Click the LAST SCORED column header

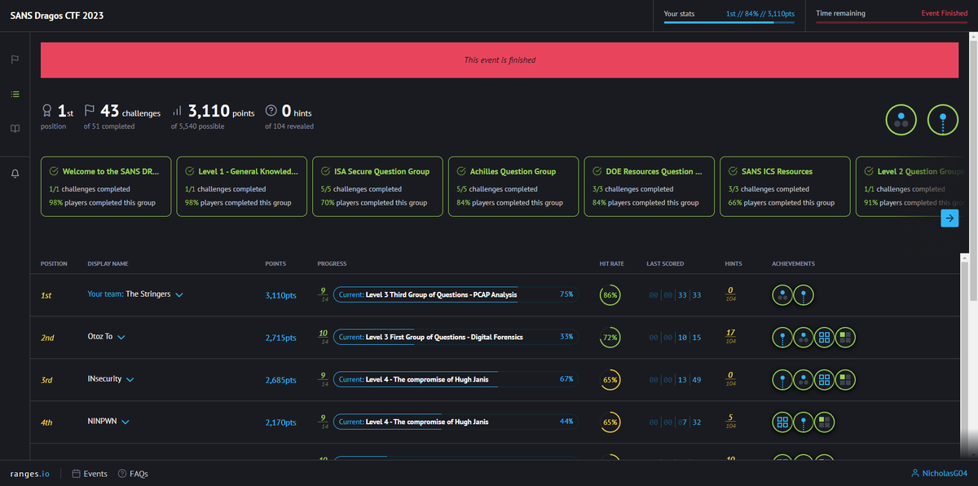(x=665, y=263)
